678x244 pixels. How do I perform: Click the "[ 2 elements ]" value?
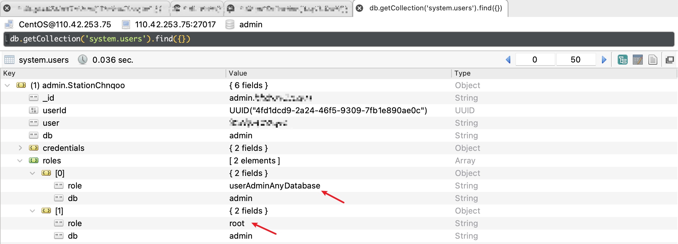254,161
